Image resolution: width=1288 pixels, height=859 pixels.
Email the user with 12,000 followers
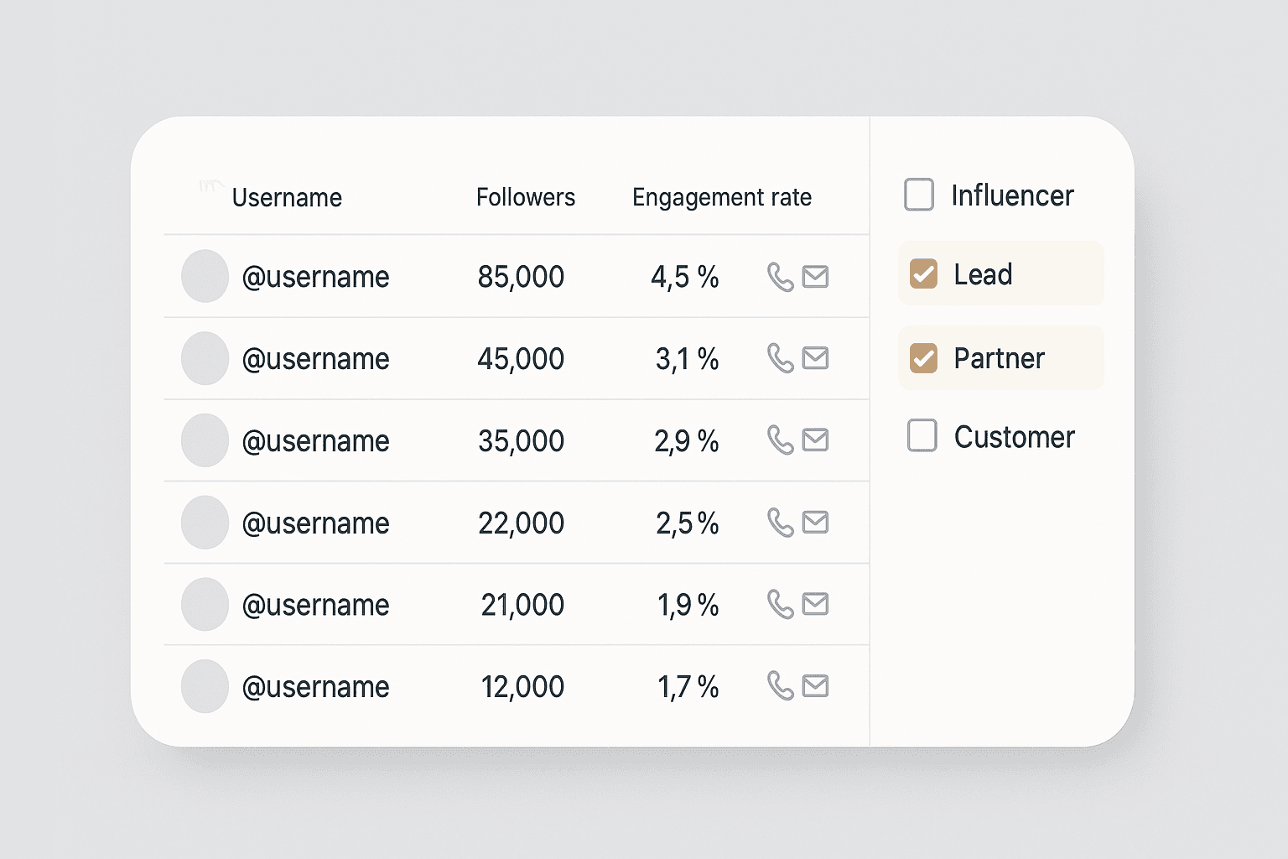coord(815,685)
